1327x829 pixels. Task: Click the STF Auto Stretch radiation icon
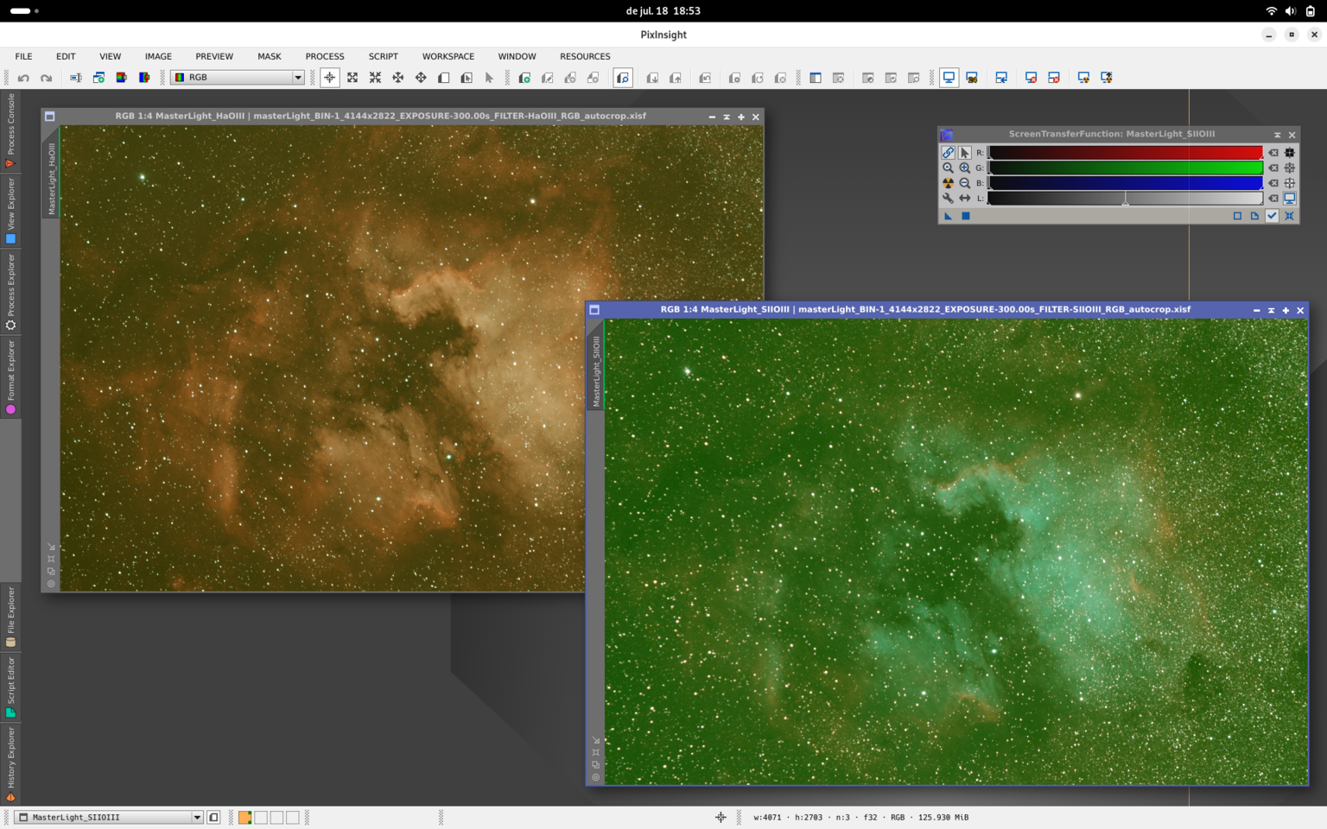948,183
